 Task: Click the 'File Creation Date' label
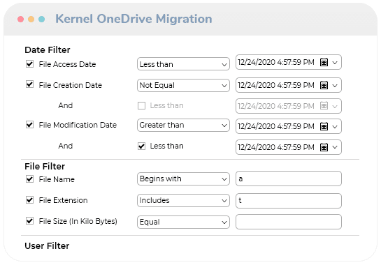[x=70, y=85]
